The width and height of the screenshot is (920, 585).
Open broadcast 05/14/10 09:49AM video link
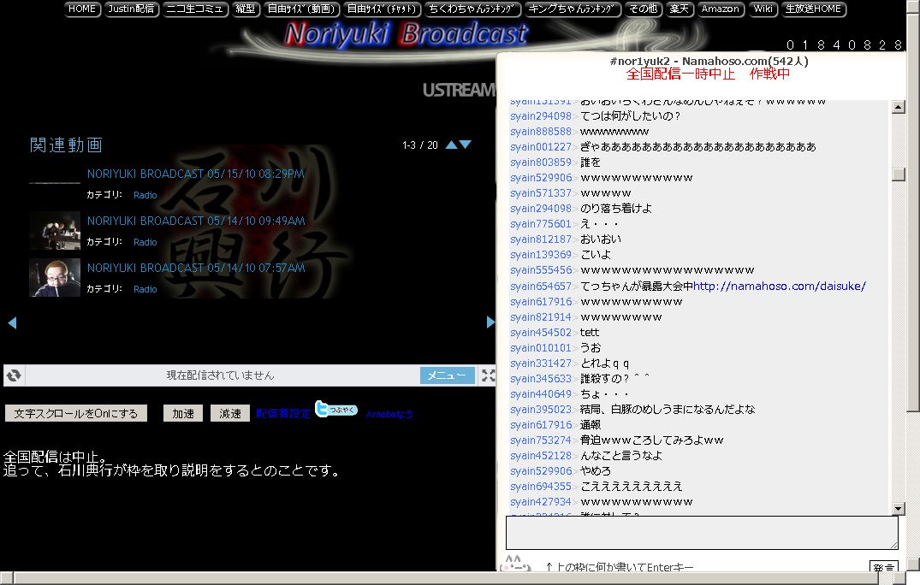196,221
